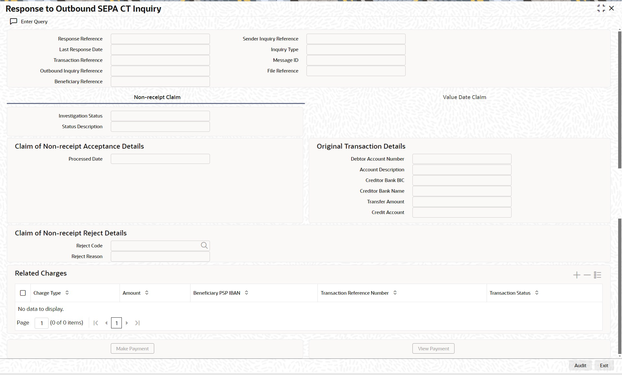Go to first page of charges table

[x=96, y=323]
